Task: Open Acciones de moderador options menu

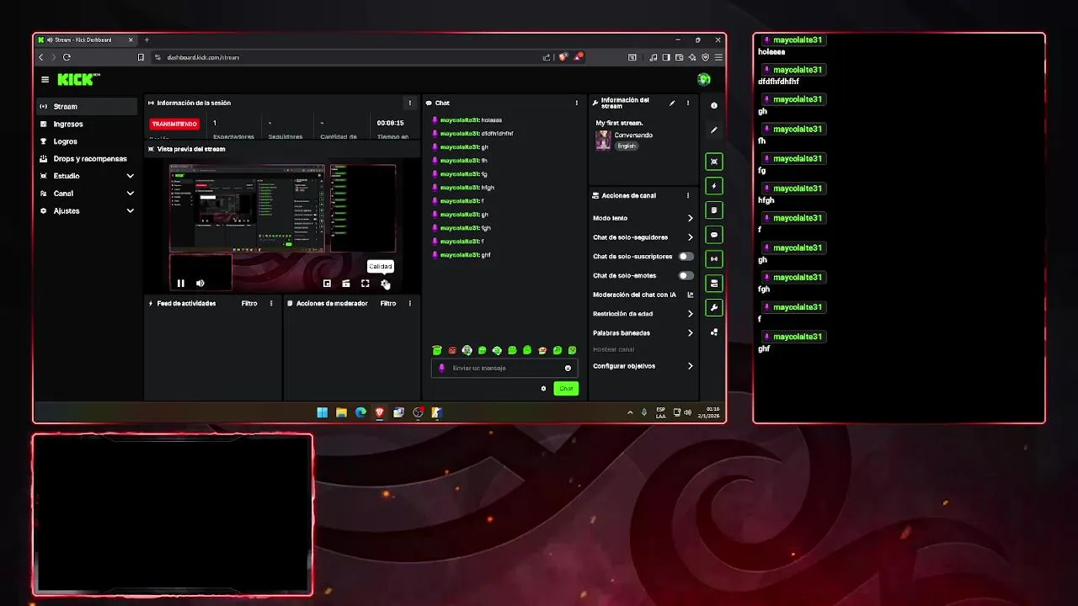Action: pyautogui.click(x=410, y=303)
